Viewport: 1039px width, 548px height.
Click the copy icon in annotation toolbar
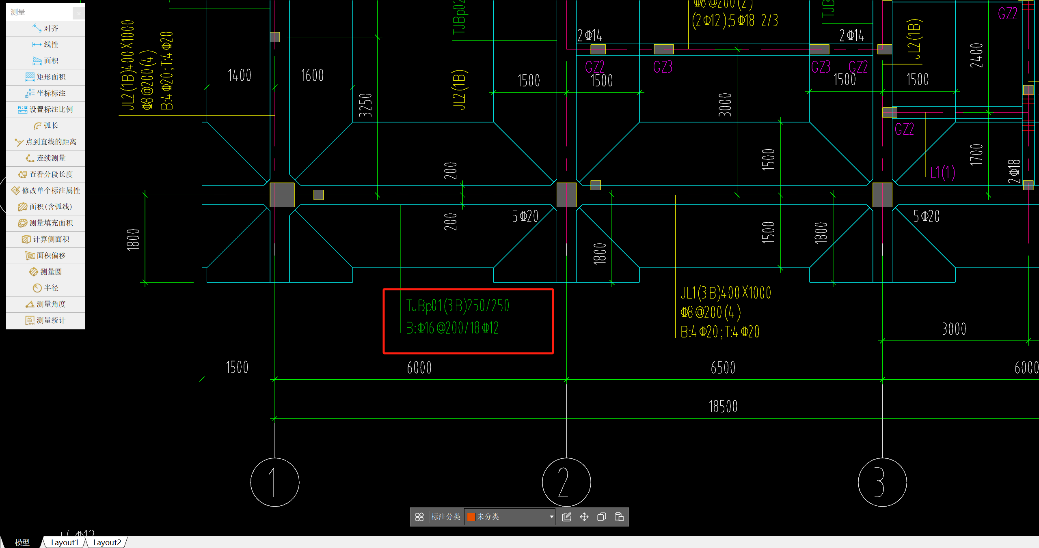tap(602, 517)
